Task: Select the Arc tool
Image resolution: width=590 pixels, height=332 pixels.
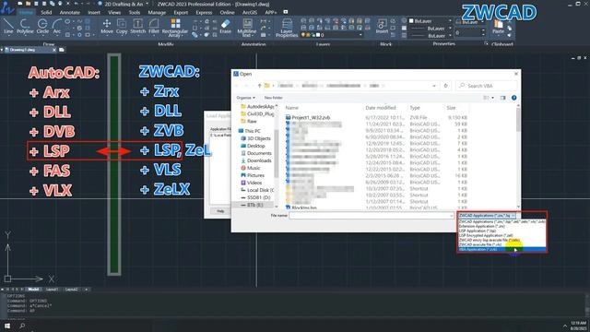Action: click(x=57, y=27)
